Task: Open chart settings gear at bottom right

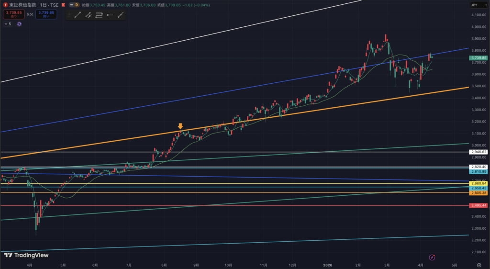Action: (x=479, y=264)
